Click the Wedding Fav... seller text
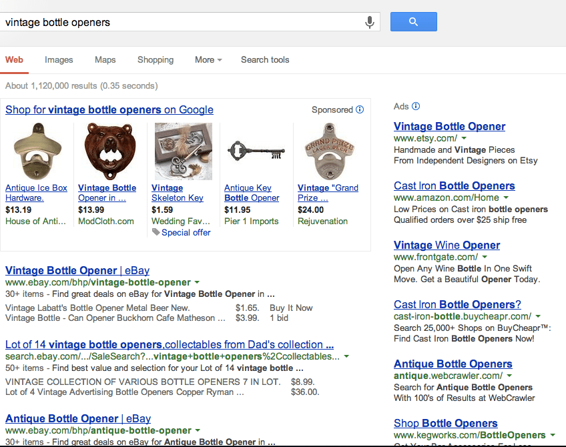The height and width of the screenshot is (447, 566). pyautogui.click(x=180, y=221)
